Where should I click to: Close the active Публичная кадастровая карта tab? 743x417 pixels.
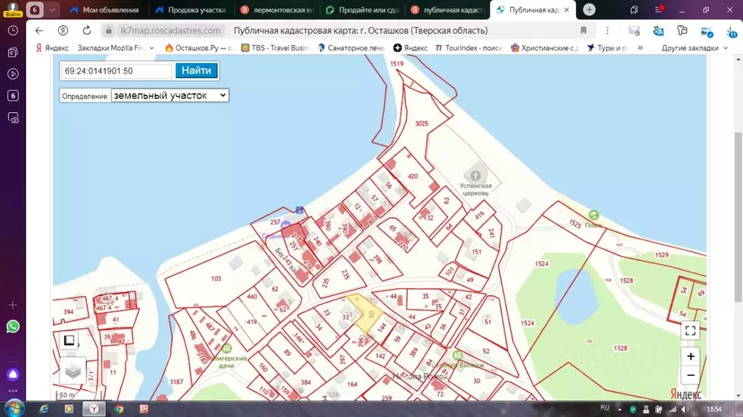(567, 9)
